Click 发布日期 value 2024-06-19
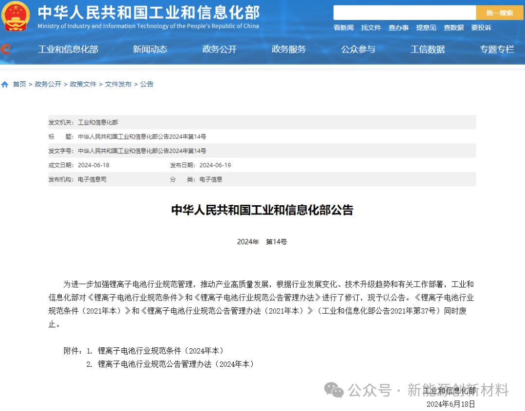Viewport: 525px width, 411px height. (215, 165)
